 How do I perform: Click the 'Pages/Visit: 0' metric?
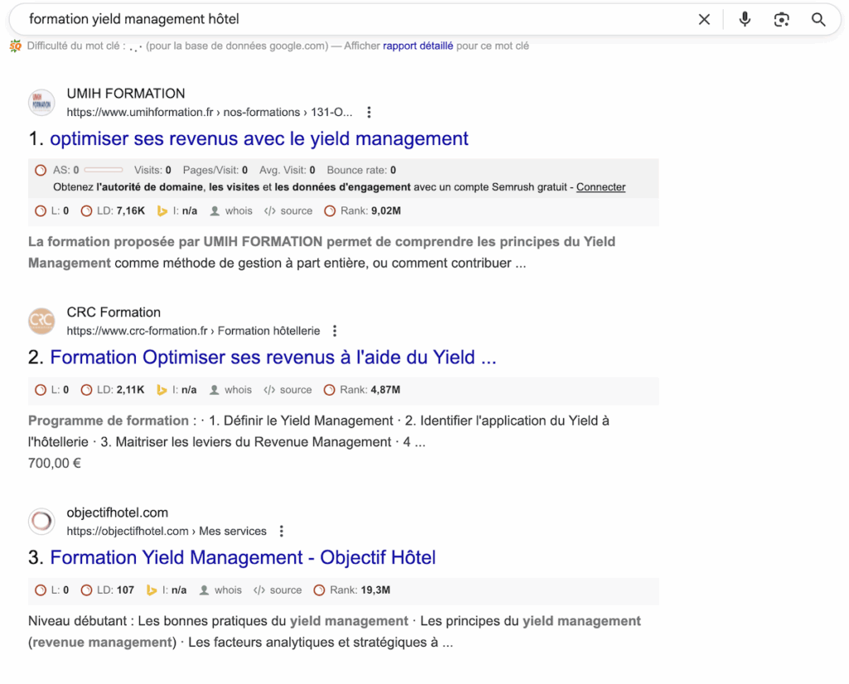pyautogui.click(x=216, y=171)
